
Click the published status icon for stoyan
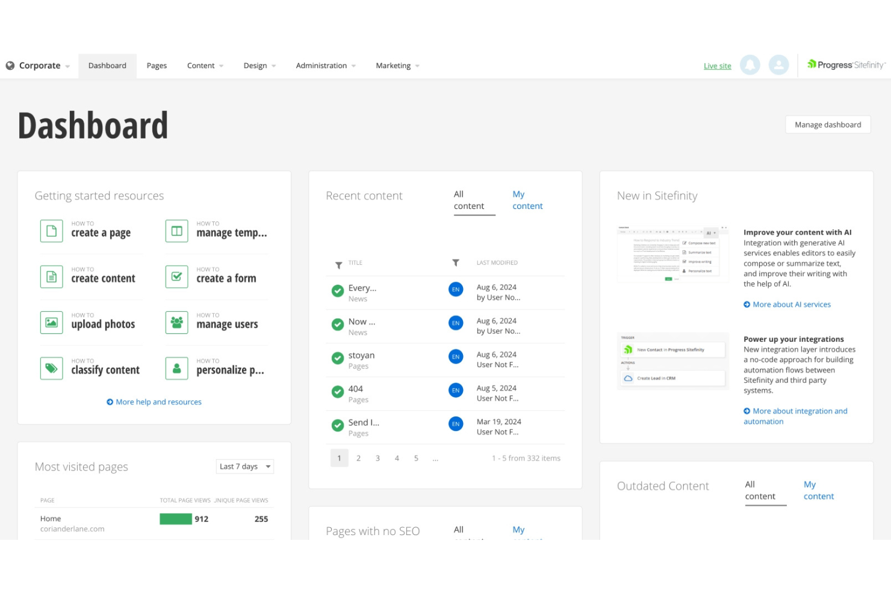(x=338, y=359)
